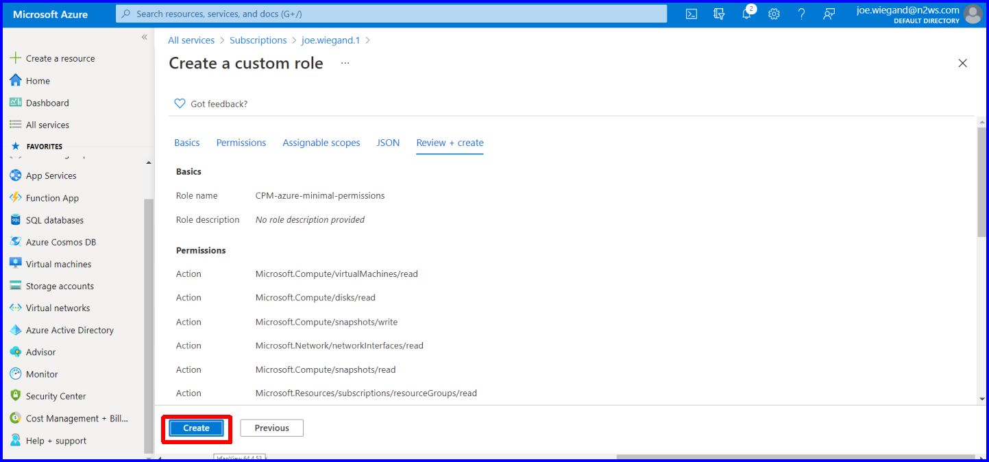
Task: Click the Create button
Action: point(196,428)
